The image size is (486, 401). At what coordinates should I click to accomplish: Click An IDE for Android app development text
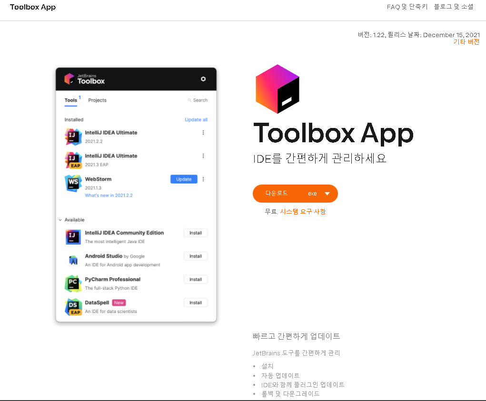click(123, 265)
